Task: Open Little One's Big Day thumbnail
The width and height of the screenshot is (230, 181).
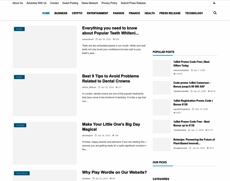Action: coord(44,143)
